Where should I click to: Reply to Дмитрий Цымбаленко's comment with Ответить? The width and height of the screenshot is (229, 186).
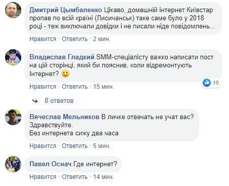pos(74,39)
